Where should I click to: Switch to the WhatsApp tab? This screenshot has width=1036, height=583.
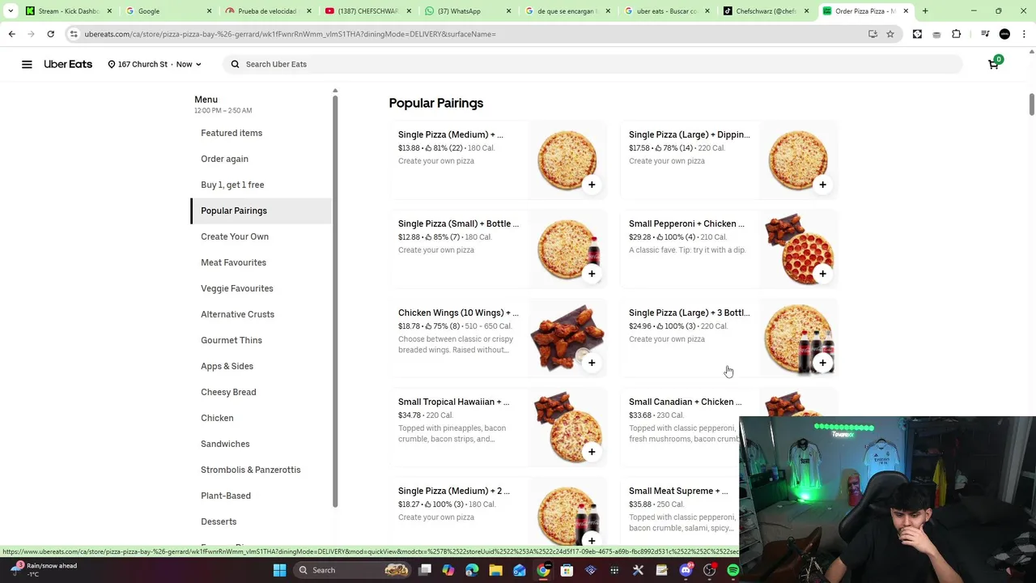[469, 11]
